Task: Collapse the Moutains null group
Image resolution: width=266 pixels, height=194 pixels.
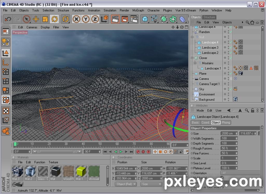Action: tap(195, 63)
